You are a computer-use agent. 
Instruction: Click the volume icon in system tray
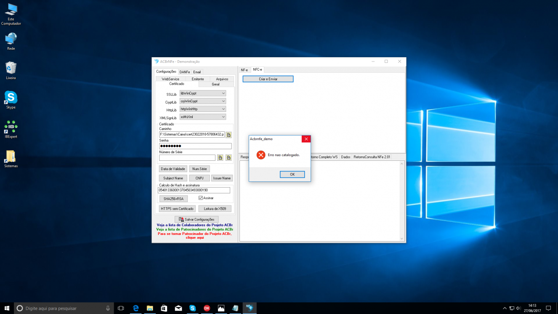pos(518,308)
